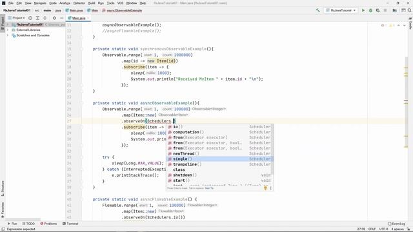Click the Project panel horizontal scrollbar
Image resolution: width=413 pixels, height=232 pixels.
pos(23,219)
